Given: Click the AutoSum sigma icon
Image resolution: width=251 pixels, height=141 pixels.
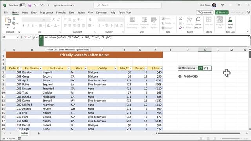Looking at the screenshot, I should 180,18.
